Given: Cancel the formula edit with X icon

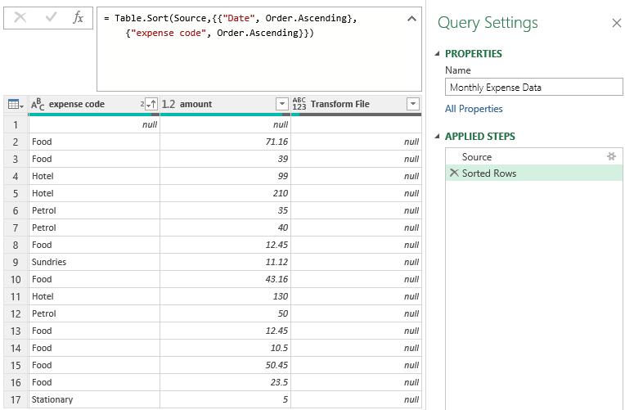Looking at the screenshot, I should [x=20, y=17].
